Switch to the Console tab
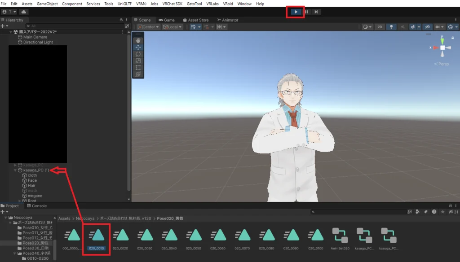 [x=37, y=206]
